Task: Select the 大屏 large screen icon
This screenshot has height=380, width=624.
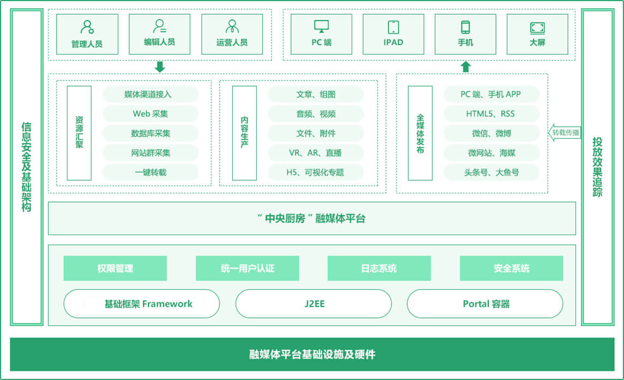Action: pyautogui.click(x=537, y=27)
